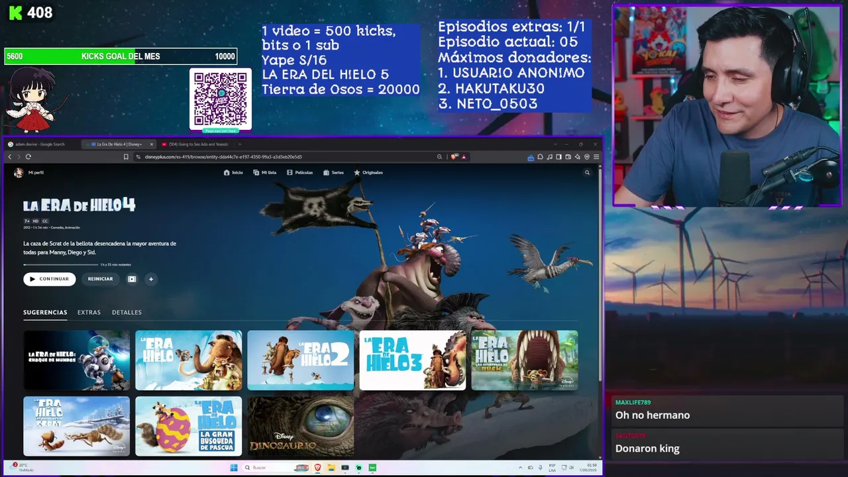Open Películas in the Disney+ navigation

click(x=299, y=172)
